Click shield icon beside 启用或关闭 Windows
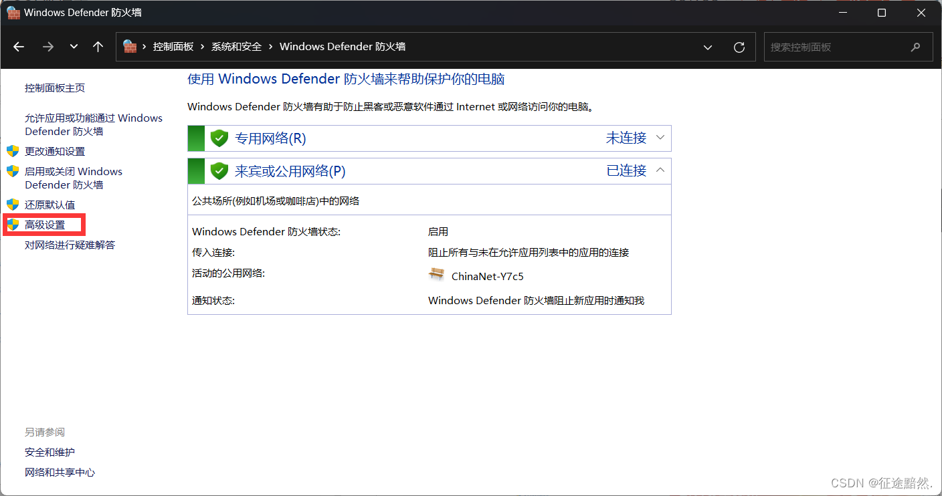 (x=13, y=171)
